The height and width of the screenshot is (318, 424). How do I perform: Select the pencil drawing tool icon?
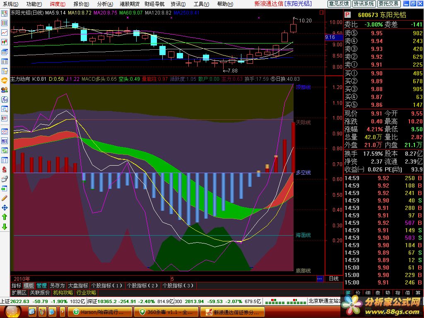pyautogui.click(x=4, y=198)
